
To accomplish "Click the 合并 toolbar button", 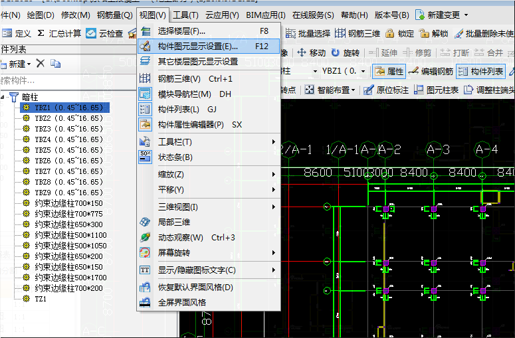I will pyautogui.click(x=488, y=52).
